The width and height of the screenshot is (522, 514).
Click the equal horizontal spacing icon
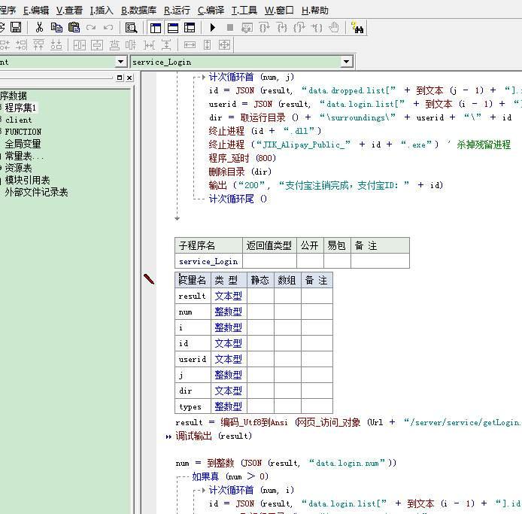tap(149, 44)
